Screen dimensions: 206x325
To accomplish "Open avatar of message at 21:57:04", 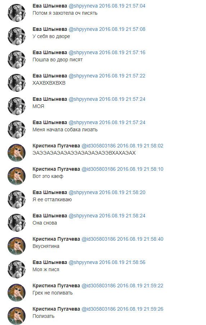I will click(x=17, y=13).
